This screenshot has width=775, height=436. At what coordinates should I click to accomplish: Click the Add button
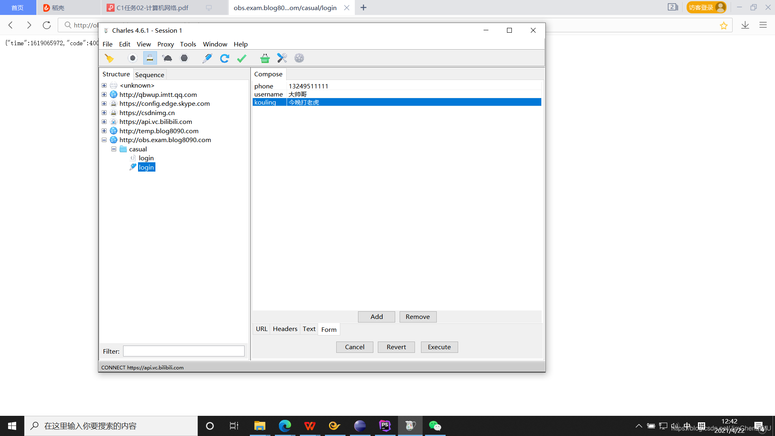pyautogui.click(x=376, y=317)
